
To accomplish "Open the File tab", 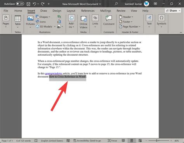I will tap(6, 11).
